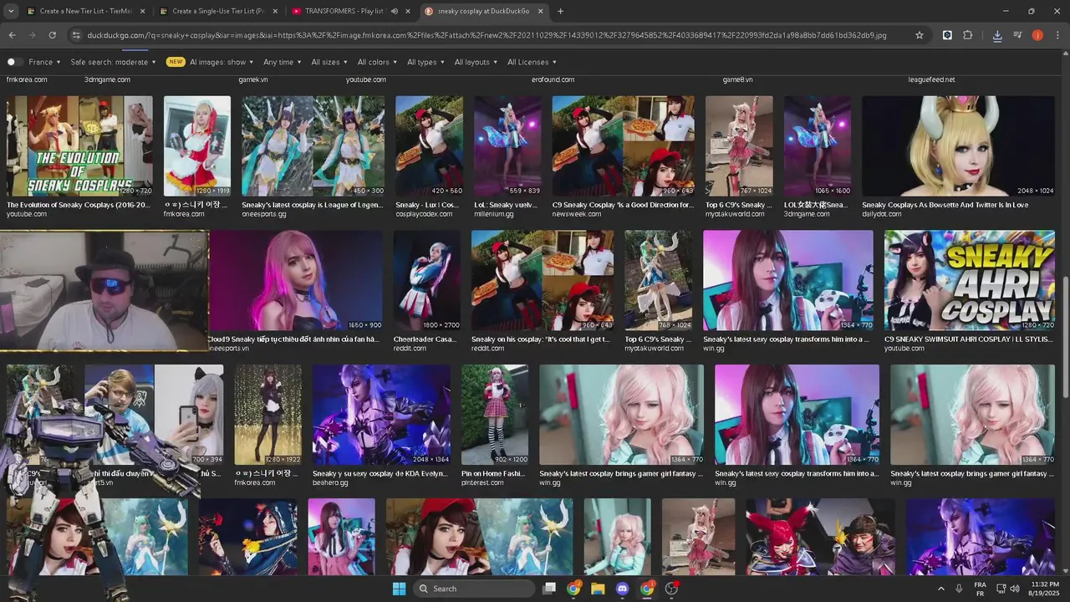Switch to Create a Single-Use Tier List tab
The image size is (1070, 602).
[217, 11]
